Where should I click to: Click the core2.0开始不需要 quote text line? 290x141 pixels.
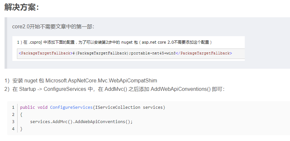coord(53,26)
